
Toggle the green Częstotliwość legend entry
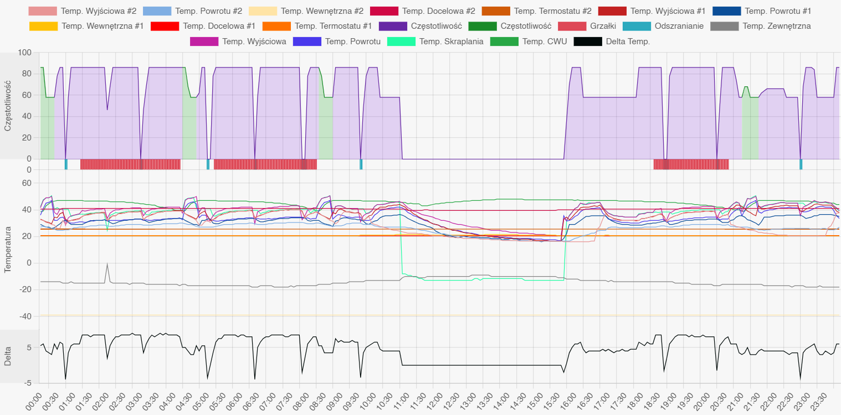click(x=482, y=26)
